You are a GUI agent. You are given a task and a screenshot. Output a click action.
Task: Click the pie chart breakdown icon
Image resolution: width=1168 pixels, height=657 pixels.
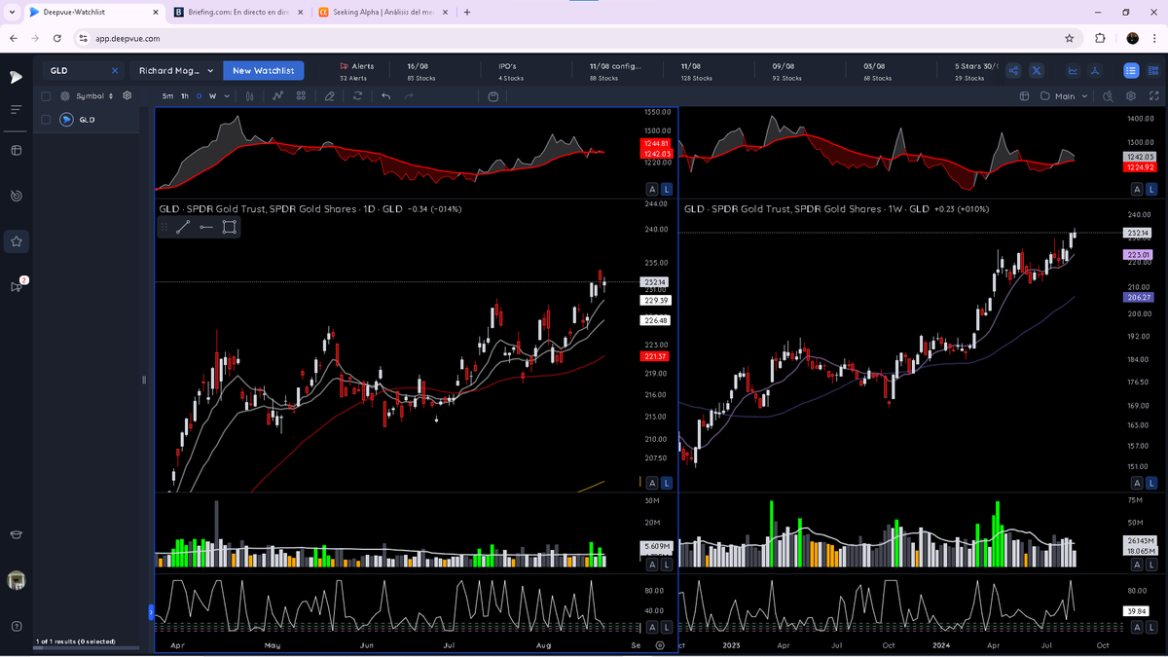click(x=1094, y=71)
